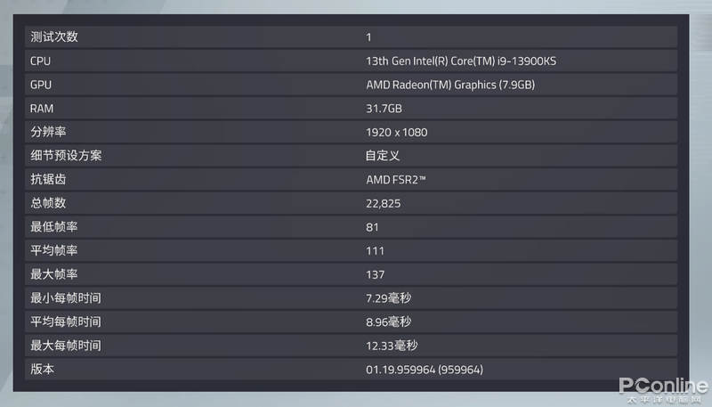712x407 pixels.
Task: Select the minimum framerate value 81
Action: 372,227
